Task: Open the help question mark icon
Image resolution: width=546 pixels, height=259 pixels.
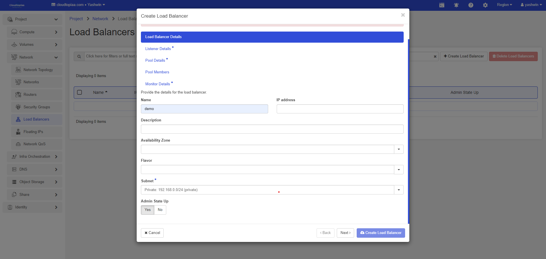Action: click(471, 5)
